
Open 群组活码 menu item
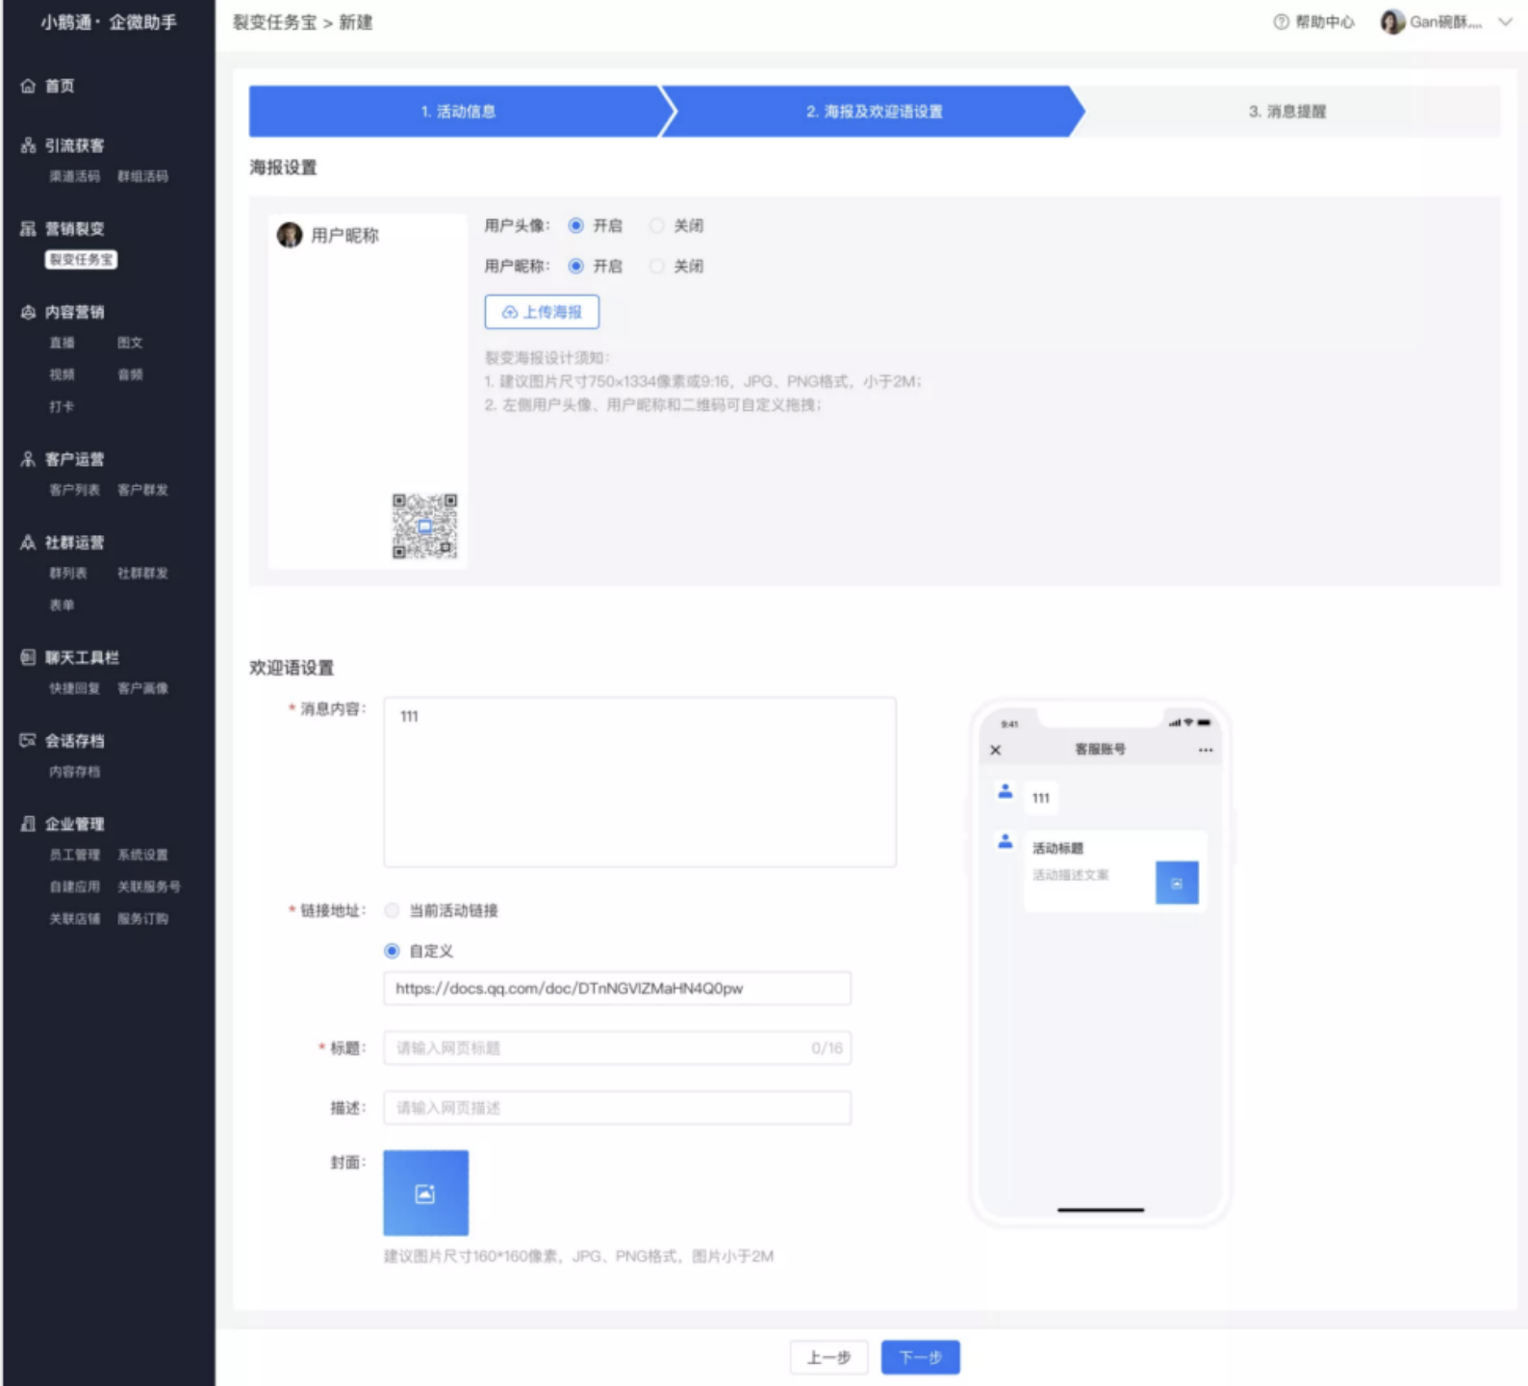[142, 176]
